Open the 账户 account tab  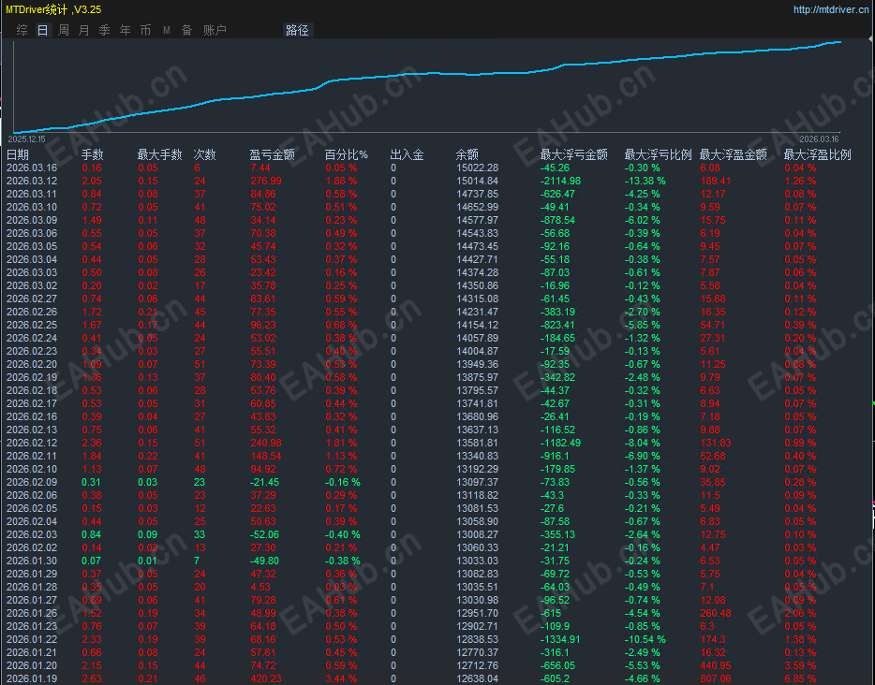point(215,30)
